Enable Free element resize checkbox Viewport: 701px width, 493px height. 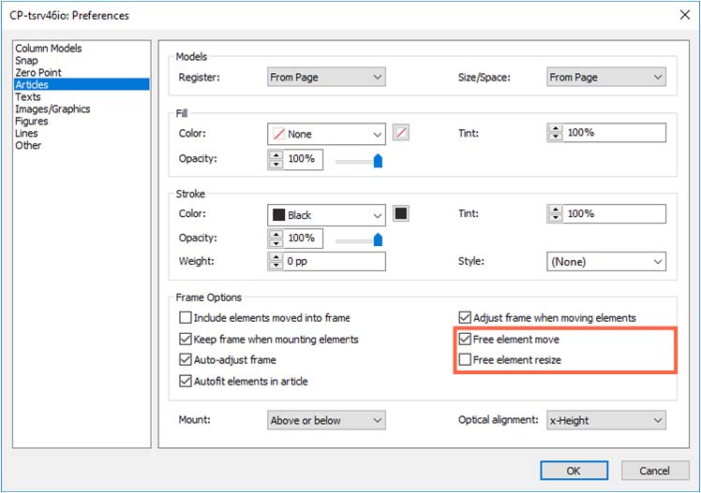[465, 360]
